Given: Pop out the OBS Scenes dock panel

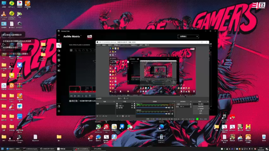Looking at the screenshot, I should point(114,102).
